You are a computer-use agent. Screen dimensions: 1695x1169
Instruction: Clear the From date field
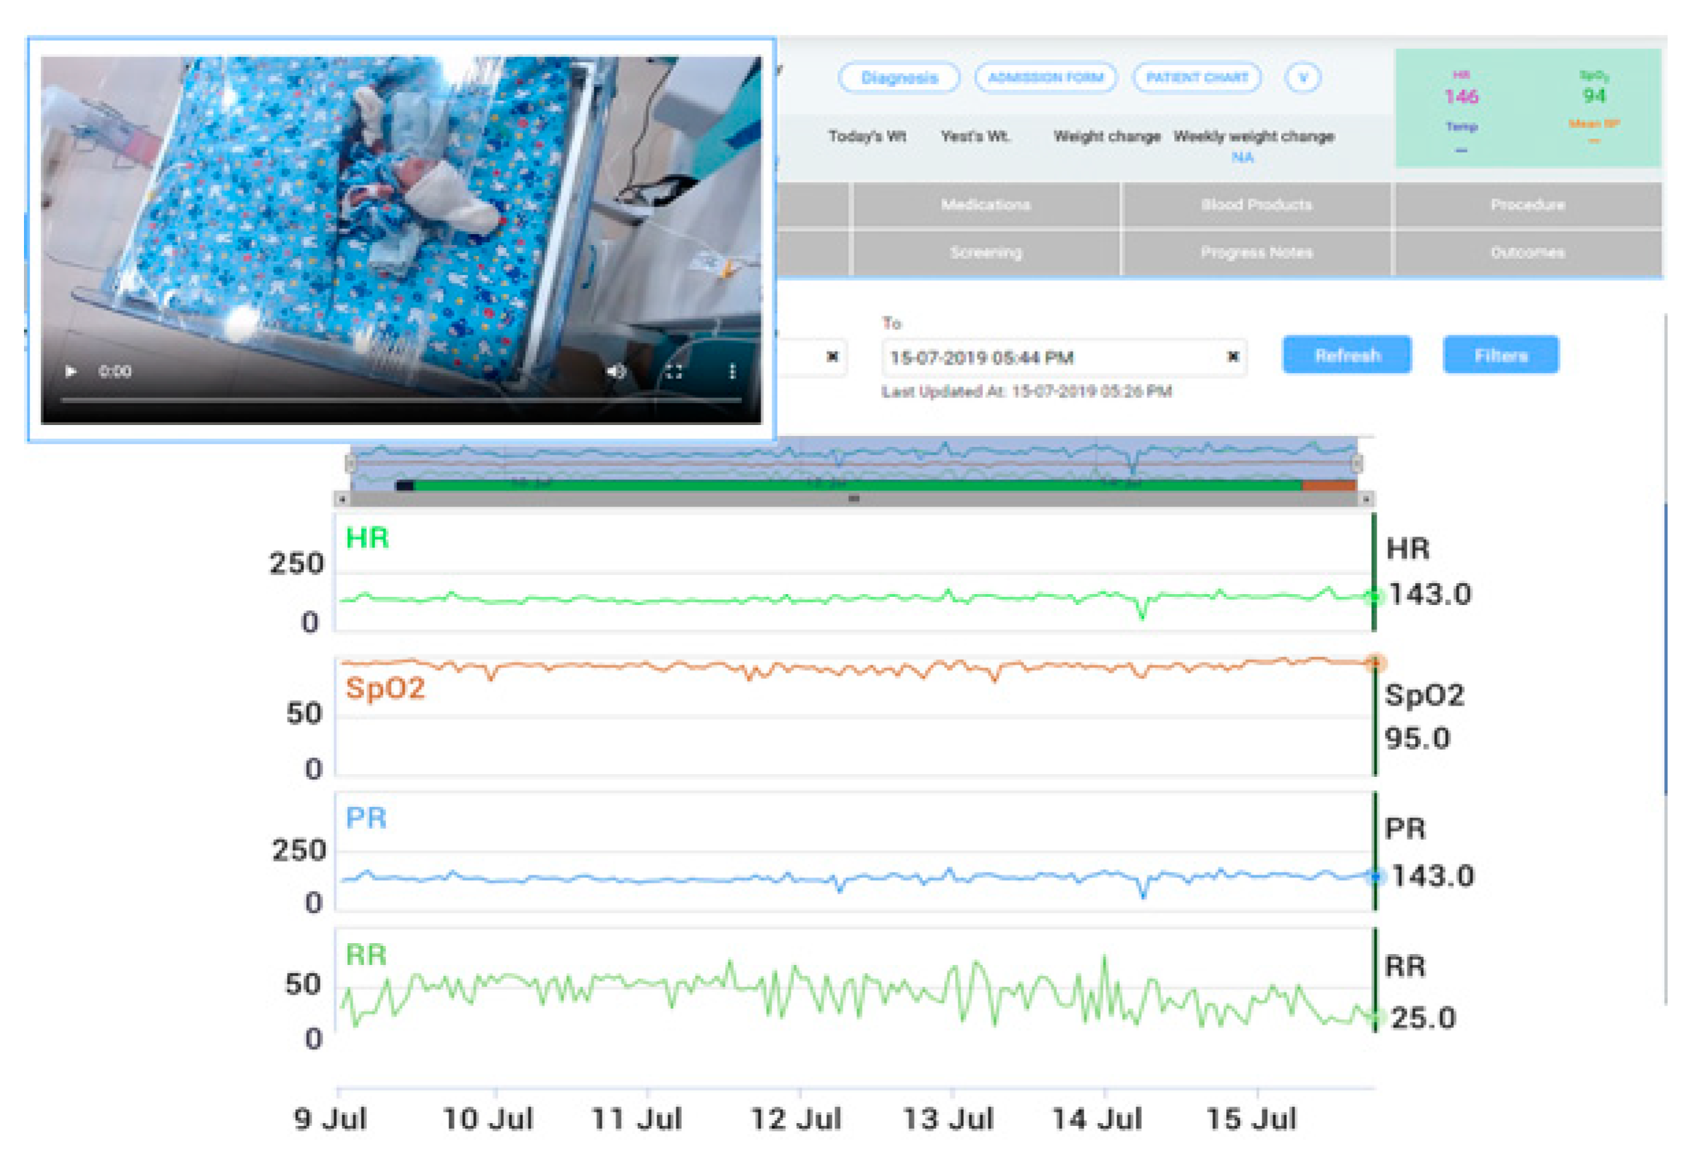click(x=832, y=357)
